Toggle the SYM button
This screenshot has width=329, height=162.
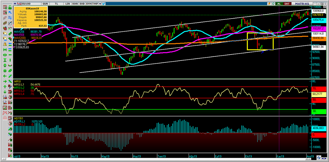pyautogui.click(x=89, y=4)
